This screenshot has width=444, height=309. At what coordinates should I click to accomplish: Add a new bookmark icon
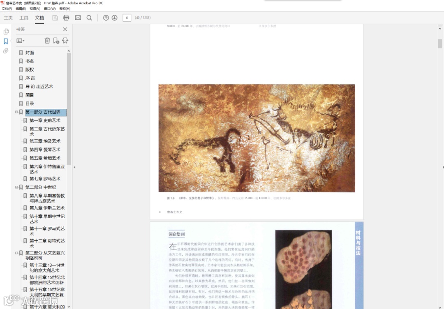point(56,41)
